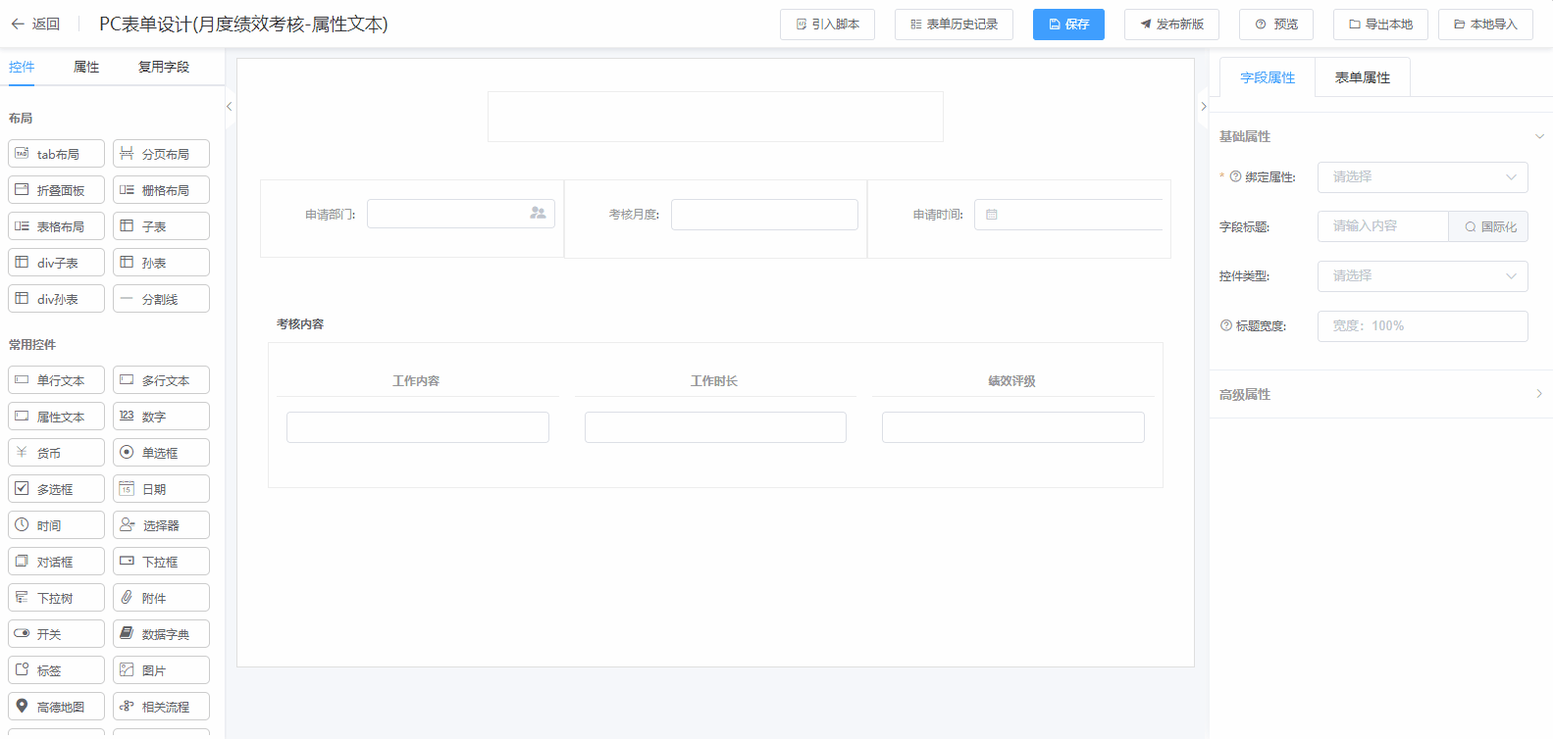
Task: Insert the picture control
Action: point(161,670)
